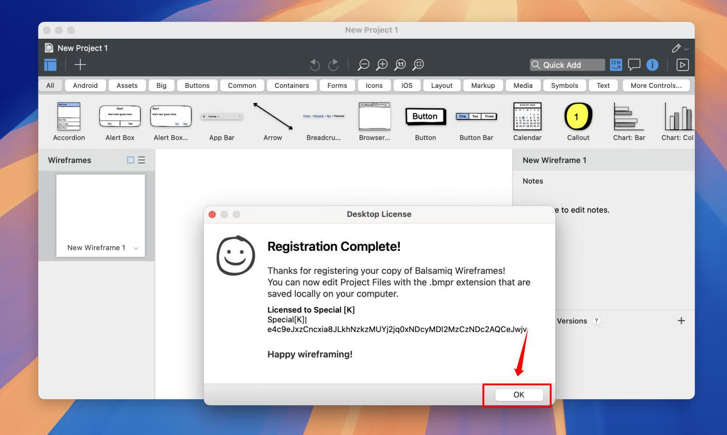Click the Undo arrow icon
The height and width of the screenshot is (435, 727).
[x=315, y=65]
